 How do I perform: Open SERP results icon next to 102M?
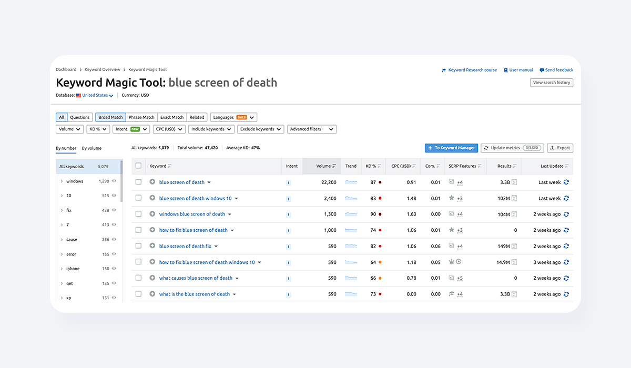pos(514,198)
